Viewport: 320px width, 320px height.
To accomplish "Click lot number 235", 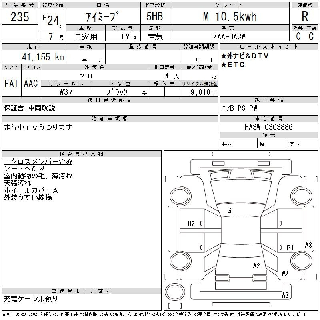I will coord(20,17).
